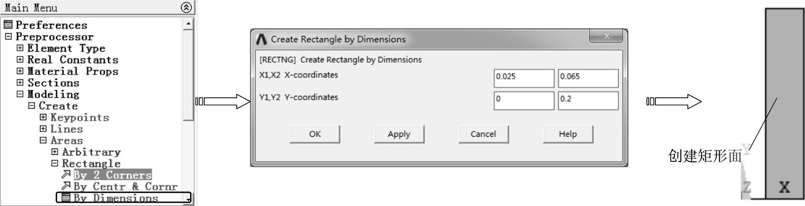The image size is (805, 206).
Task: Collapse the Modeling tree node
Action: [x=20, y=94]
